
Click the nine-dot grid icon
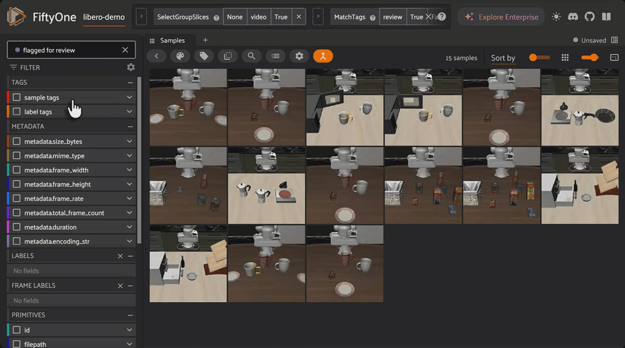[x=565, y=58]
